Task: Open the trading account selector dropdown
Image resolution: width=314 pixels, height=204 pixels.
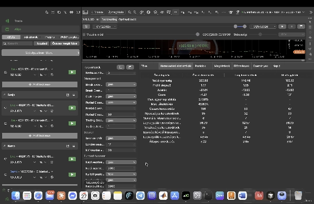Action: (x=273, y=12)
